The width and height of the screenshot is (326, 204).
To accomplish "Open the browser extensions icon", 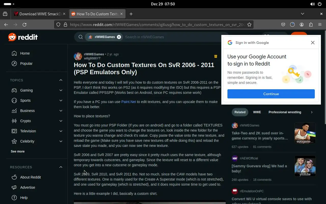I will (x=311, y=24).
